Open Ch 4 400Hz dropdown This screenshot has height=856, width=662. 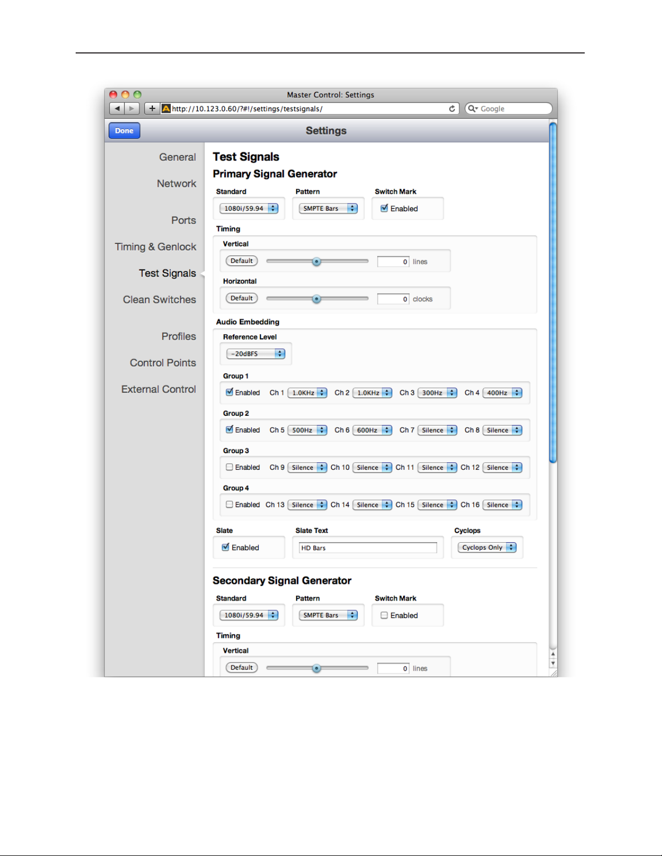click(503, 393)
